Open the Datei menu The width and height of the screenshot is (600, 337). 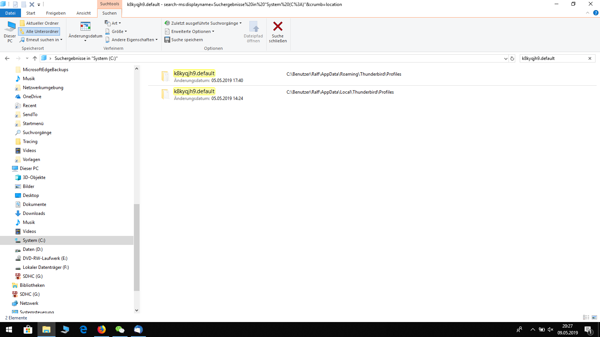click(x=10, y=13)
